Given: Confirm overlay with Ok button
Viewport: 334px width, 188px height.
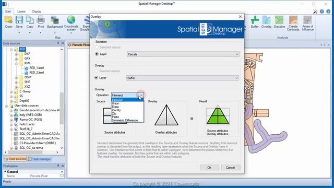Looking at the screenshot, I should (209, 168).
